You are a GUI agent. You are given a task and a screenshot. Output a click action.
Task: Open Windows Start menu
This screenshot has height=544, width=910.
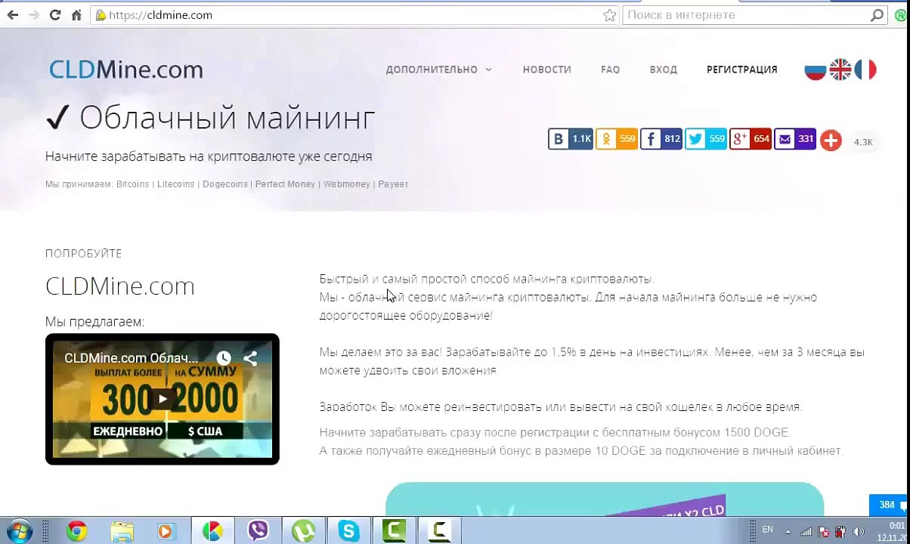[x=19, y=531]
